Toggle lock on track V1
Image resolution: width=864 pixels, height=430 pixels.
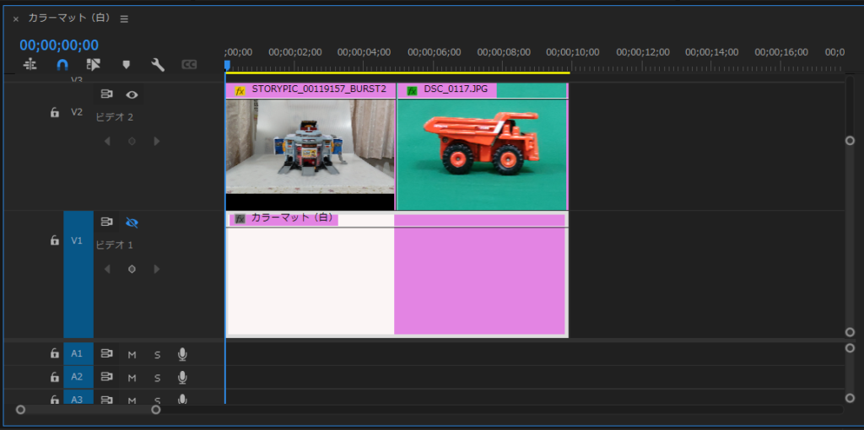coord(55,240)
